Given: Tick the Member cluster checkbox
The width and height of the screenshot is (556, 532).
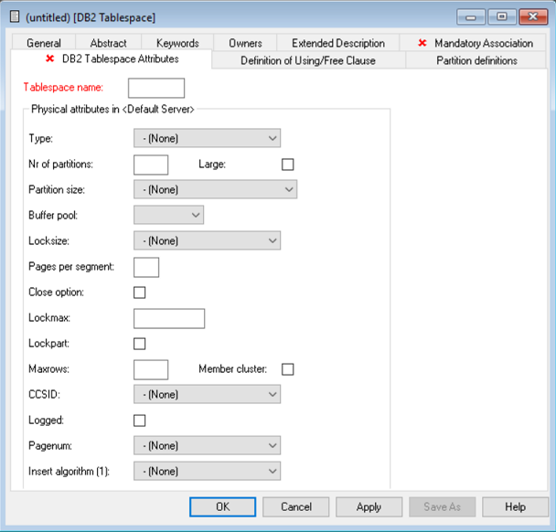Looking at the screenshot, I should coord(288,369).
